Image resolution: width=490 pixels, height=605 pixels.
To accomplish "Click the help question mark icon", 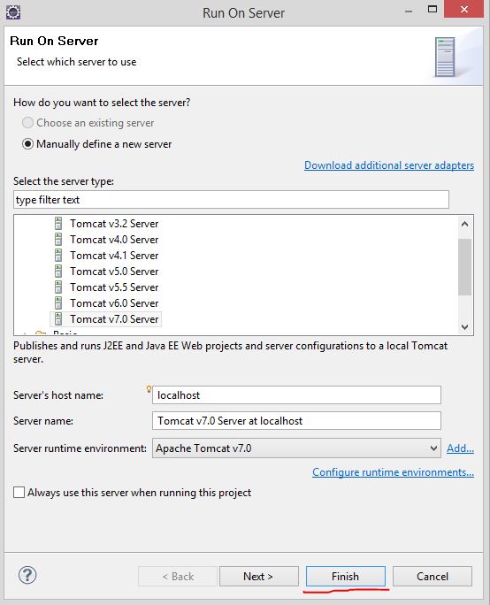I will pos(27,575).
